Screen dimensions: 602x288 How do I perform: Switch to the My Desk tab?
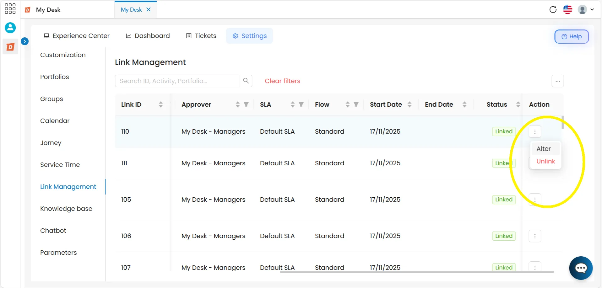point(131,9)
